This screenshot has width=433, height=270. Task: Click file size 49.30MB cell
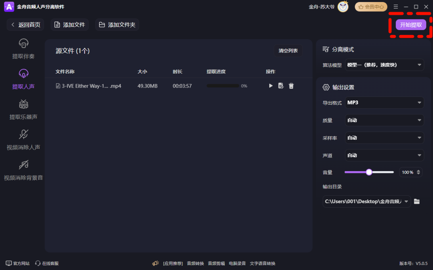coord(148,86)
